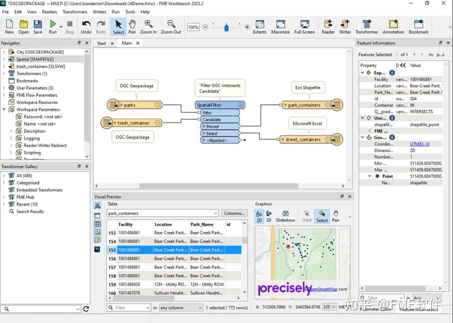
Task: Open the OpenStreetMap attribution link
Action: click(x=324, y=289)
